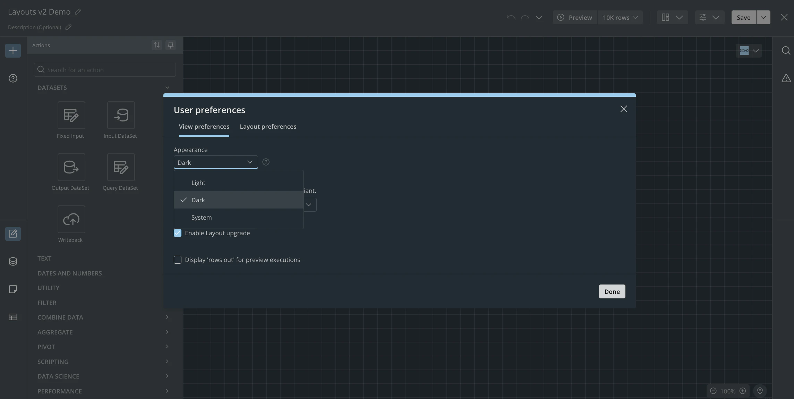Select the Query DataSet action icon

[121, 167]
